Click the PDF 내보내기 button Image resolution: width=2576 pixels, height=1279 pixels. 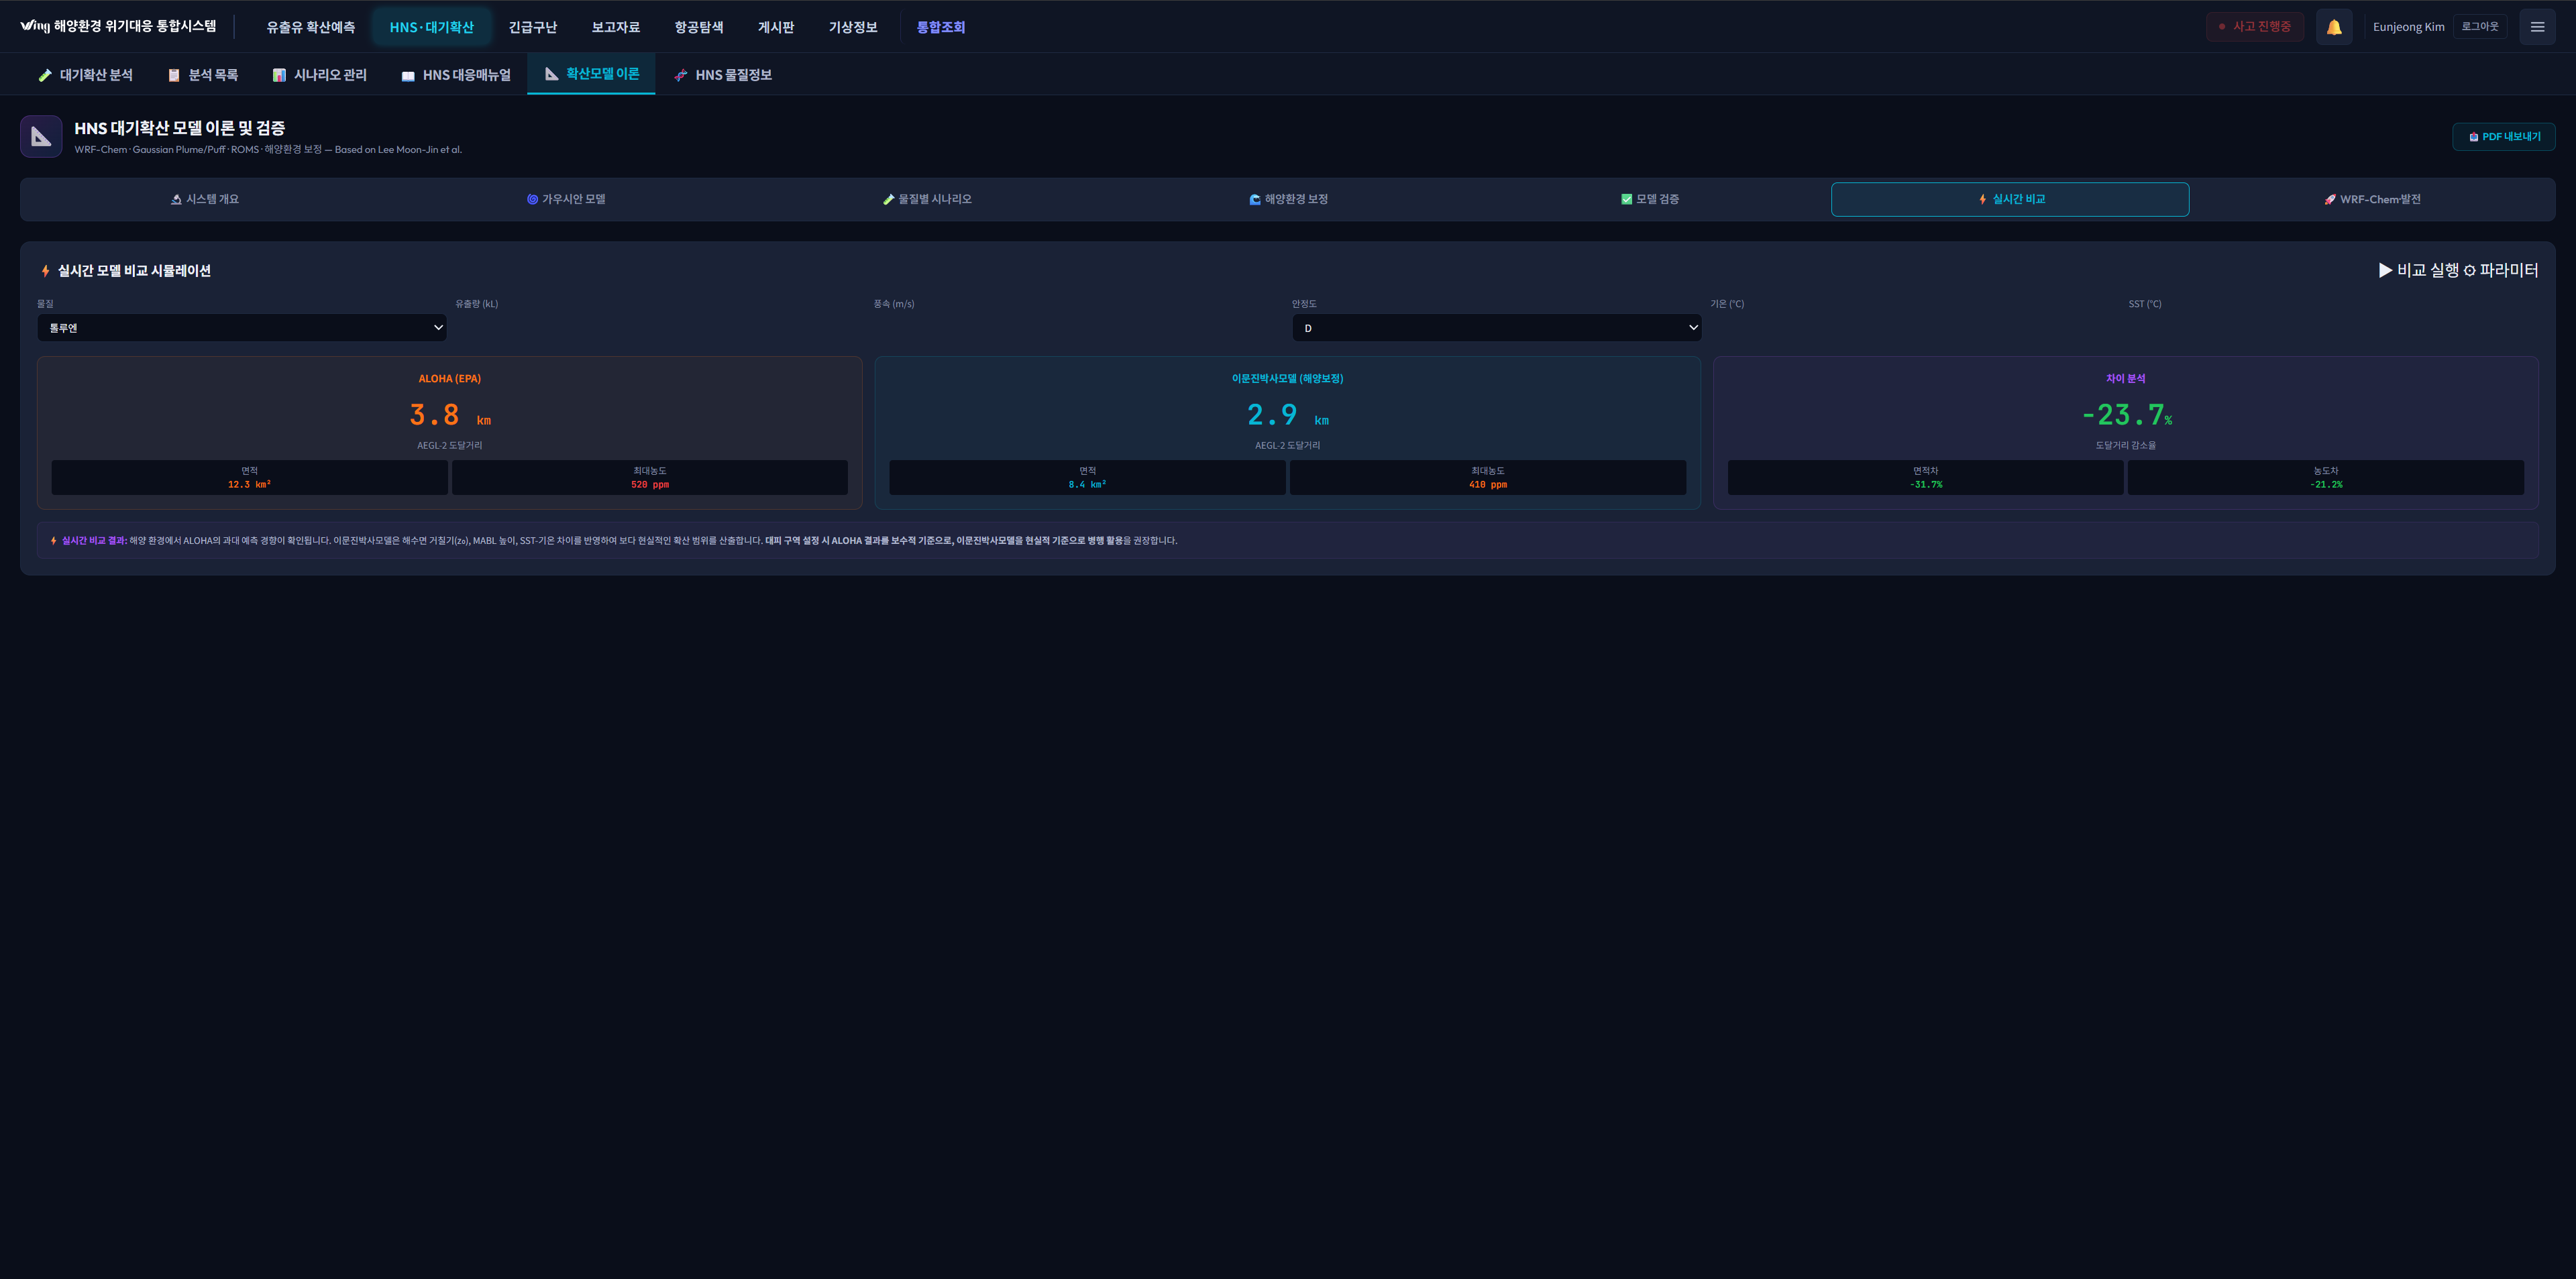(2503, 137)
